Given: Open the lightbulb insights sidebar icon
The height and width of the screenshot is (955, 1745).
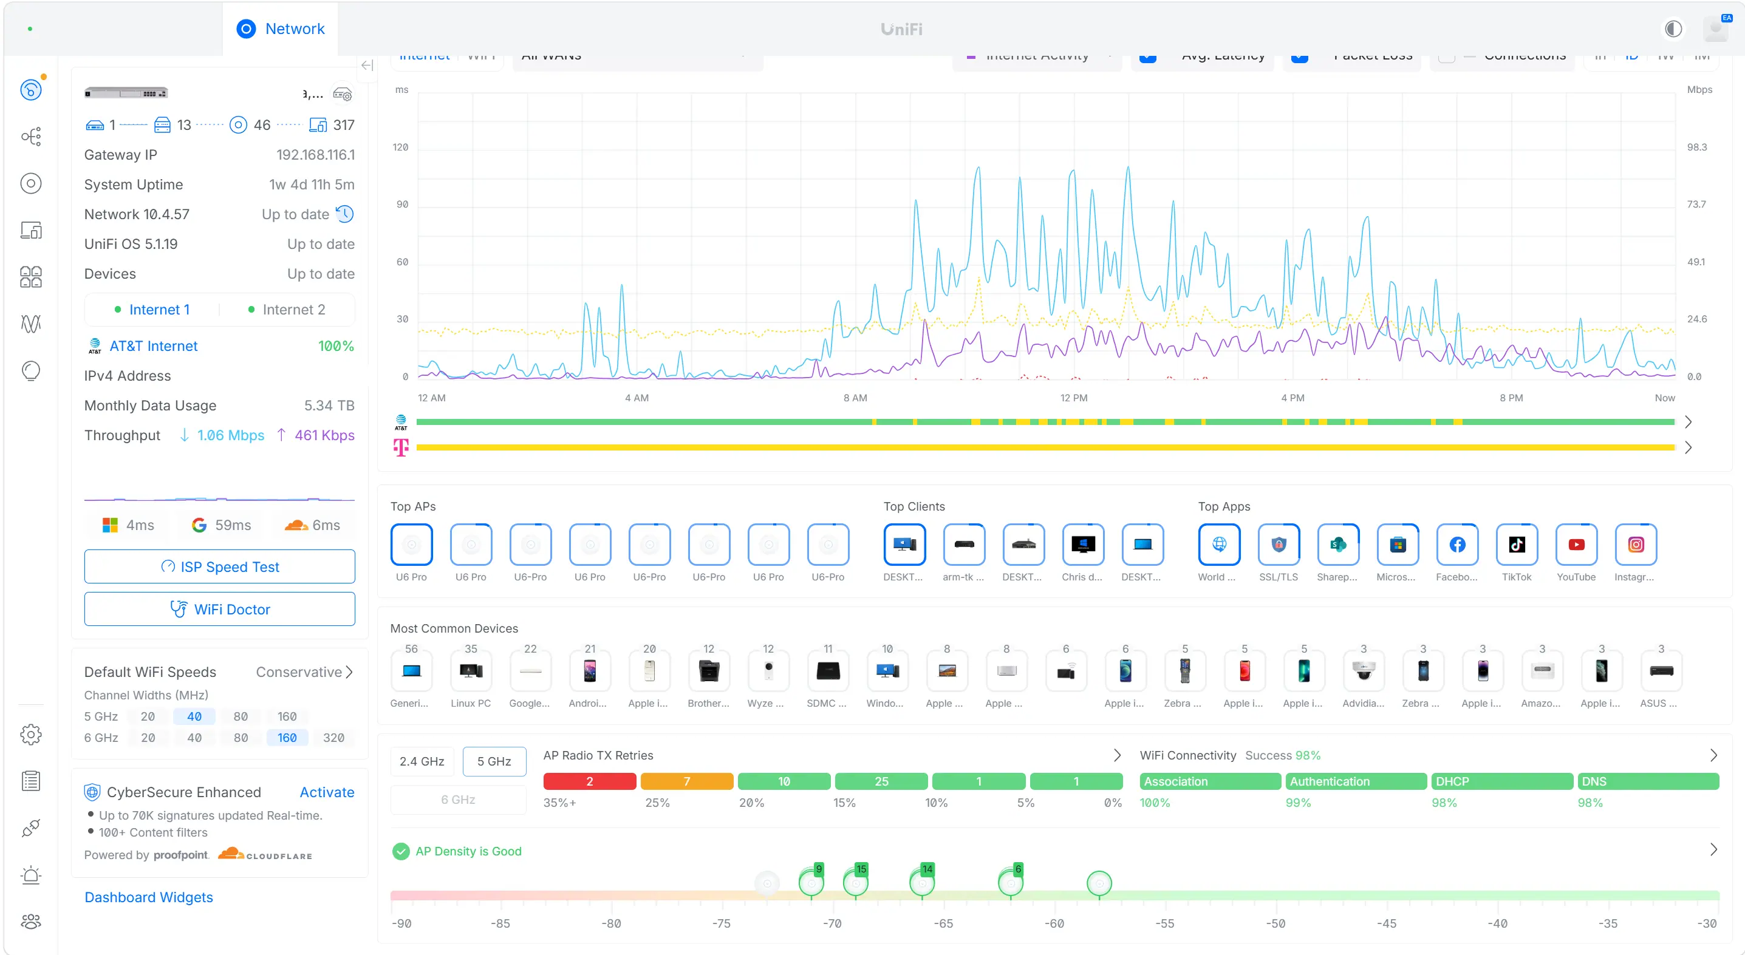Looking at the screenshot, I should [x=31, y=370].
